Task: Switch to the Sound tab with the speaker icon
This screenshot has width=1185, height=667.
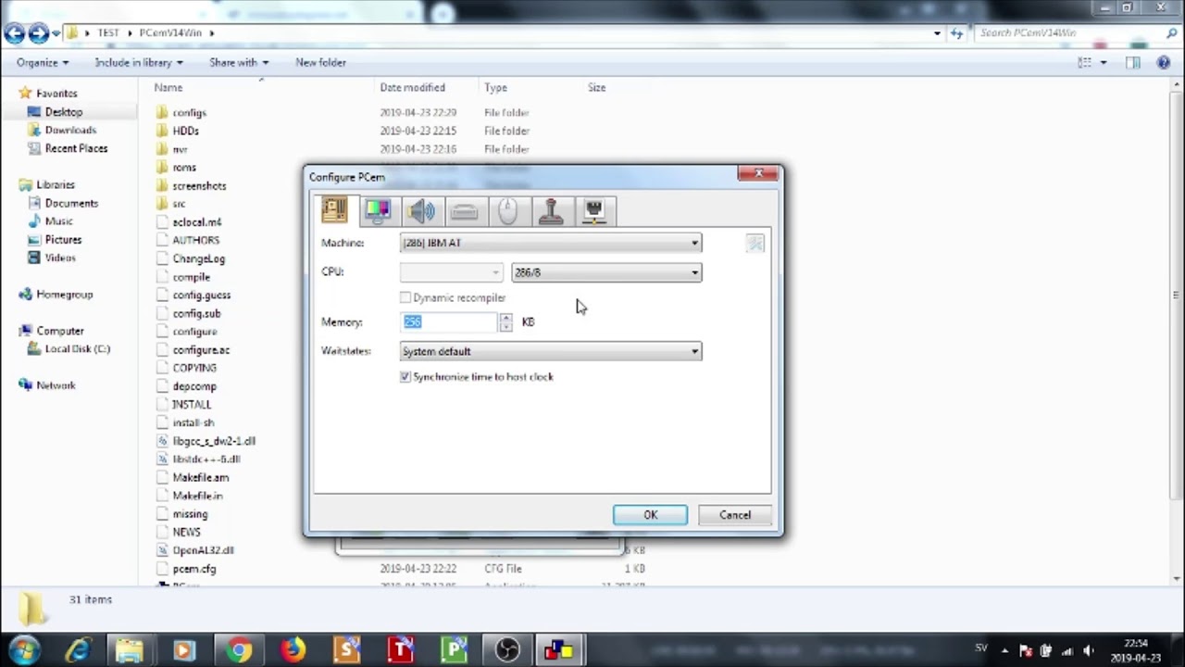Action: [421, 210]
